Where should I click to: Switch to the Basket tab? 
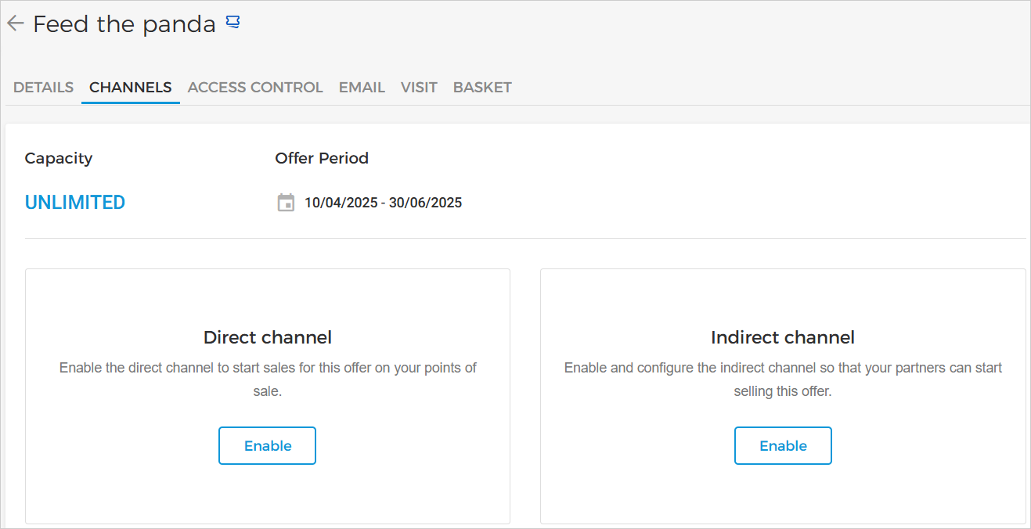pyautogui.click(x=482, y=88)
